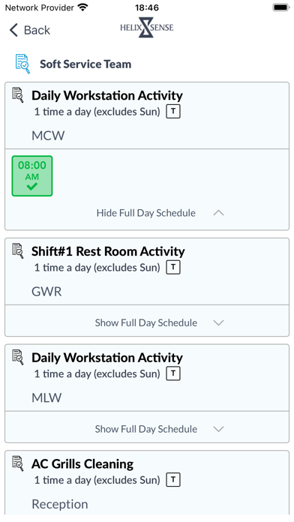
Task: Expand the GWR schedule with the down chevron
Action: pos(218,322)
